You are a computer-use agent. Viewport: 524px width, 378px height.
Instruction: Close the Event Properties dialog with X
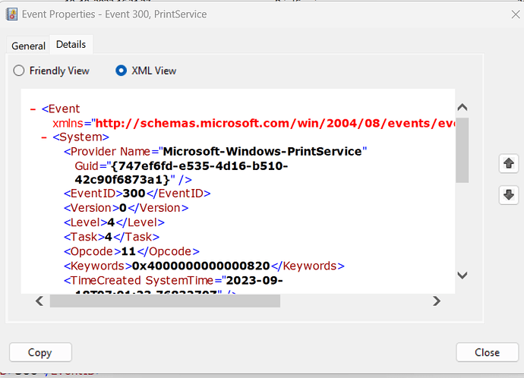516,14
